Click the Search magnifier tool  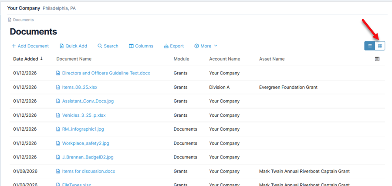click(108, 46)
